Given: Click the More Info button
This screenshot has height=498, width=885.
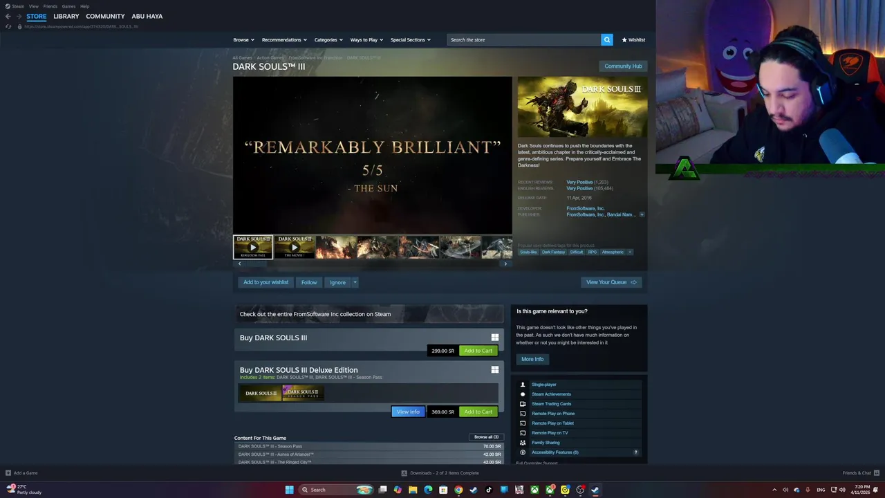Looking at the screenshot, I should pos(532,359).
